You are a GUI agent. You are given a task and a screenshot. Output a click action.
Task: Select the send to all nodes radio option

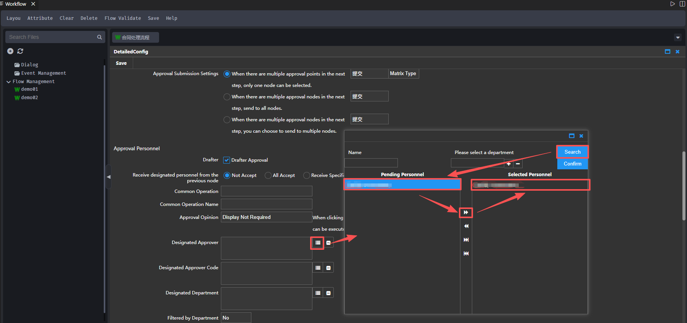point(227,97)
